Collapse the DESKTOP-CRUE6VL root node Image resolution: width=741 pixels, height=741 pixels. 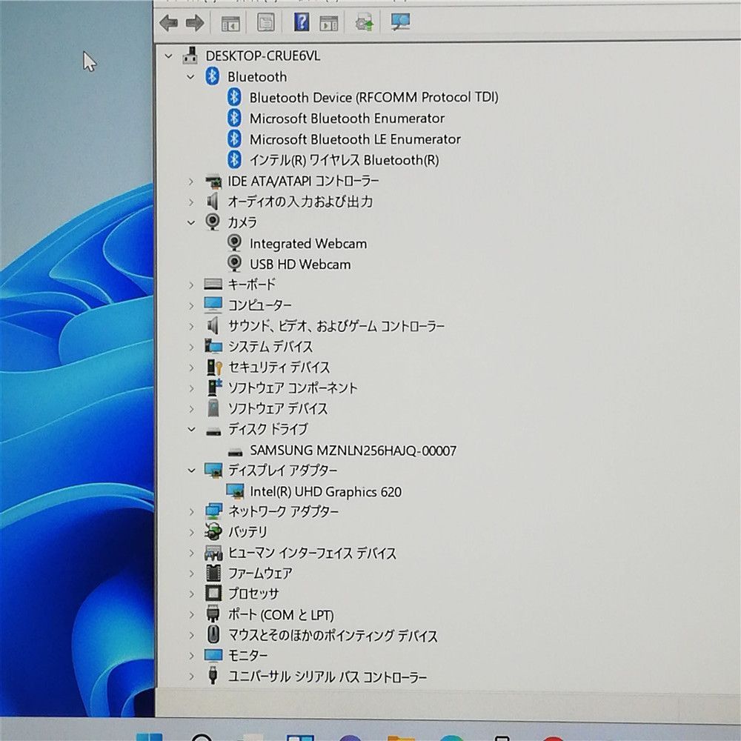169,56
